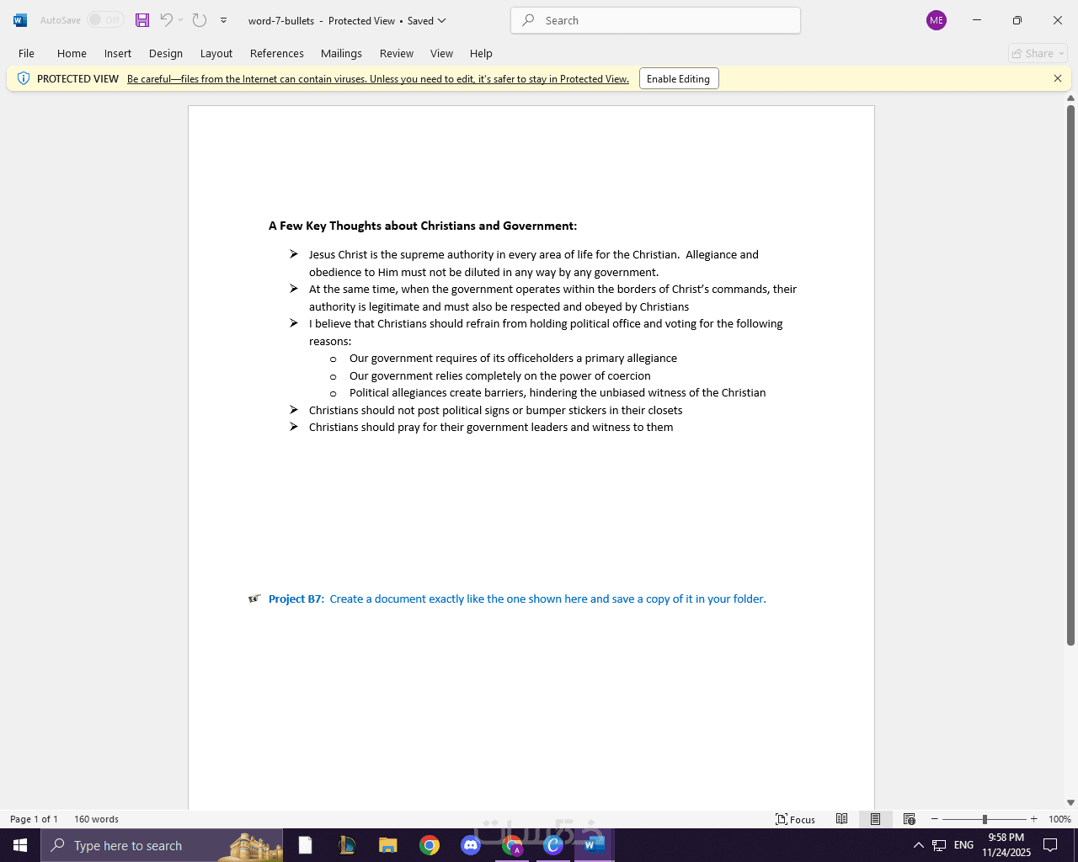Open the Windows notification center

coord(1050,845)
